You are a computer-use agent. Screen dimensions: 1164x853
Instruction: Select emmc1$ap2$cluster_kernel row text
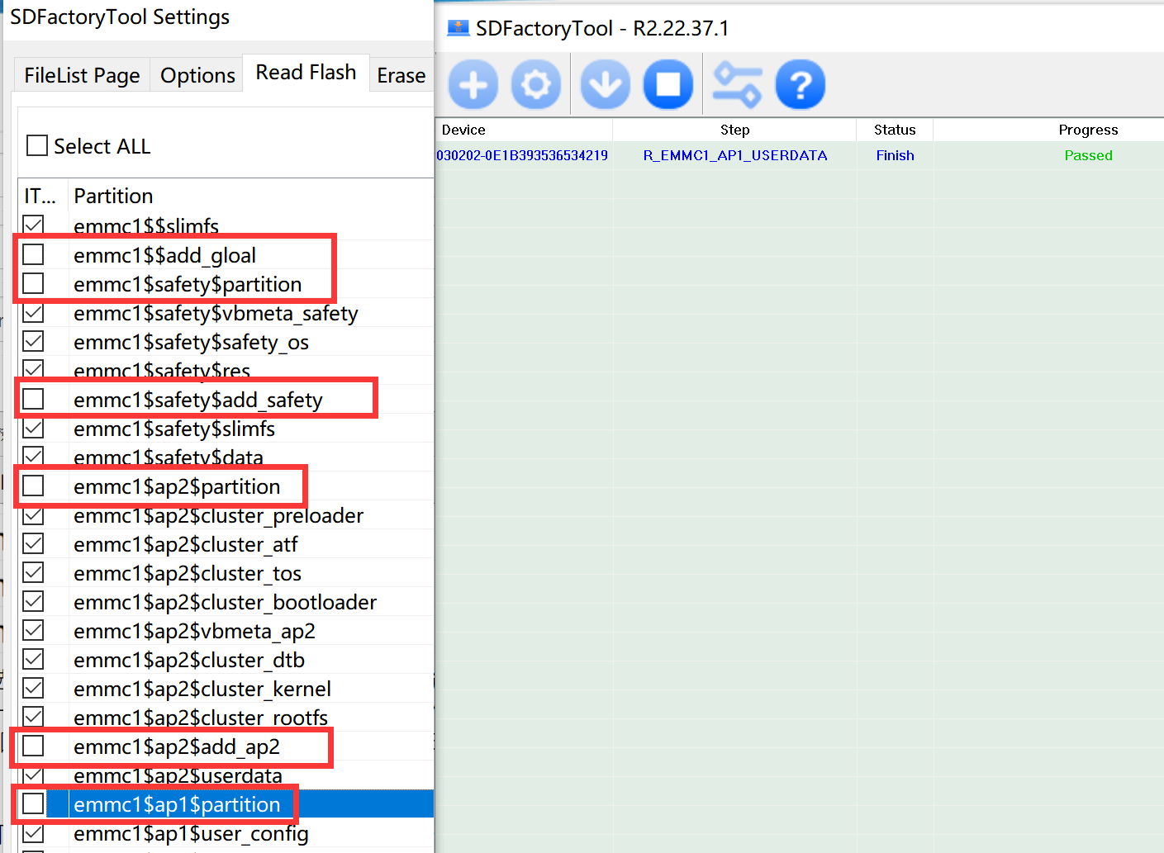(202, 689)
